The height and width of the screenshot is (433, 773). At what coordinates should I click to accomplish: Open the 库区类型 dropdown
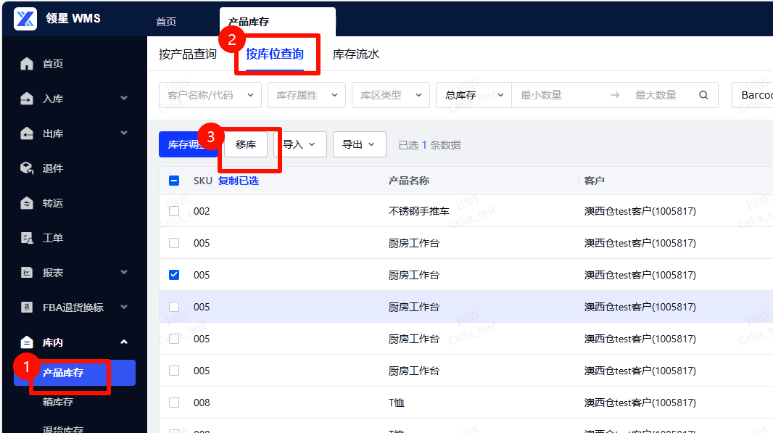390,95
